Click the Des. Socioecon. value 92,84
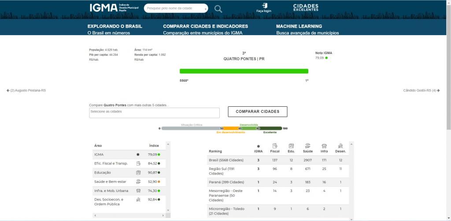 [x=152, y=199]
